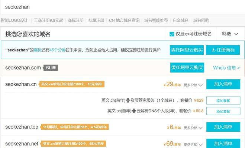Click the ¥629 package price

(199, 100)
